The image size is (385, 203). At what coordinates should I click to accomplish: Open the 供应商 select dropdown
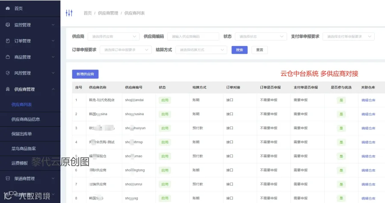click(113, 37)
